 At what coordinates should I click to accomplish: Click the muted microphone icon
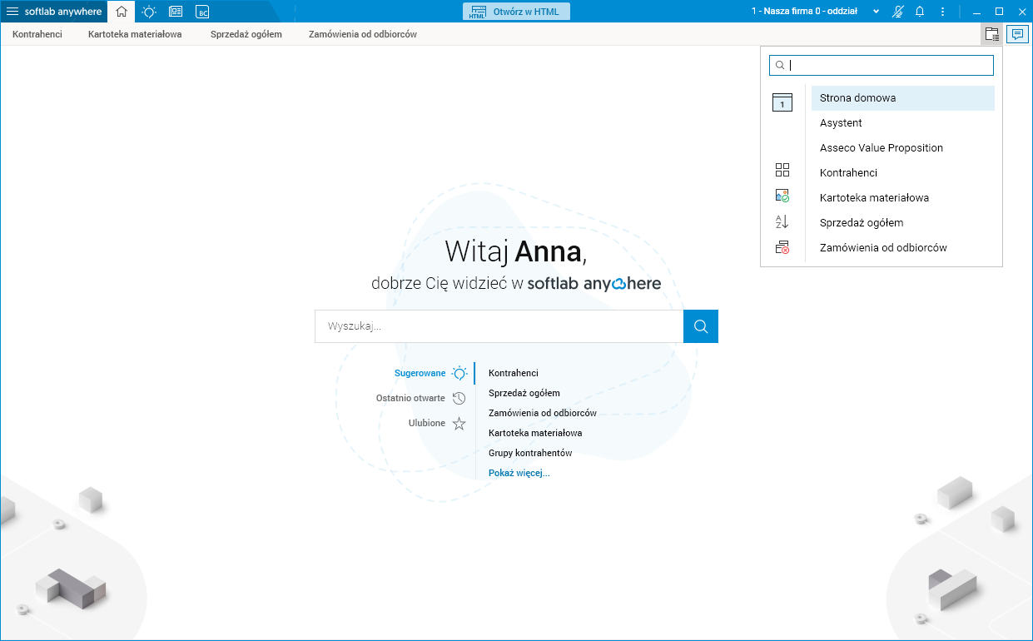coord(897,12)
